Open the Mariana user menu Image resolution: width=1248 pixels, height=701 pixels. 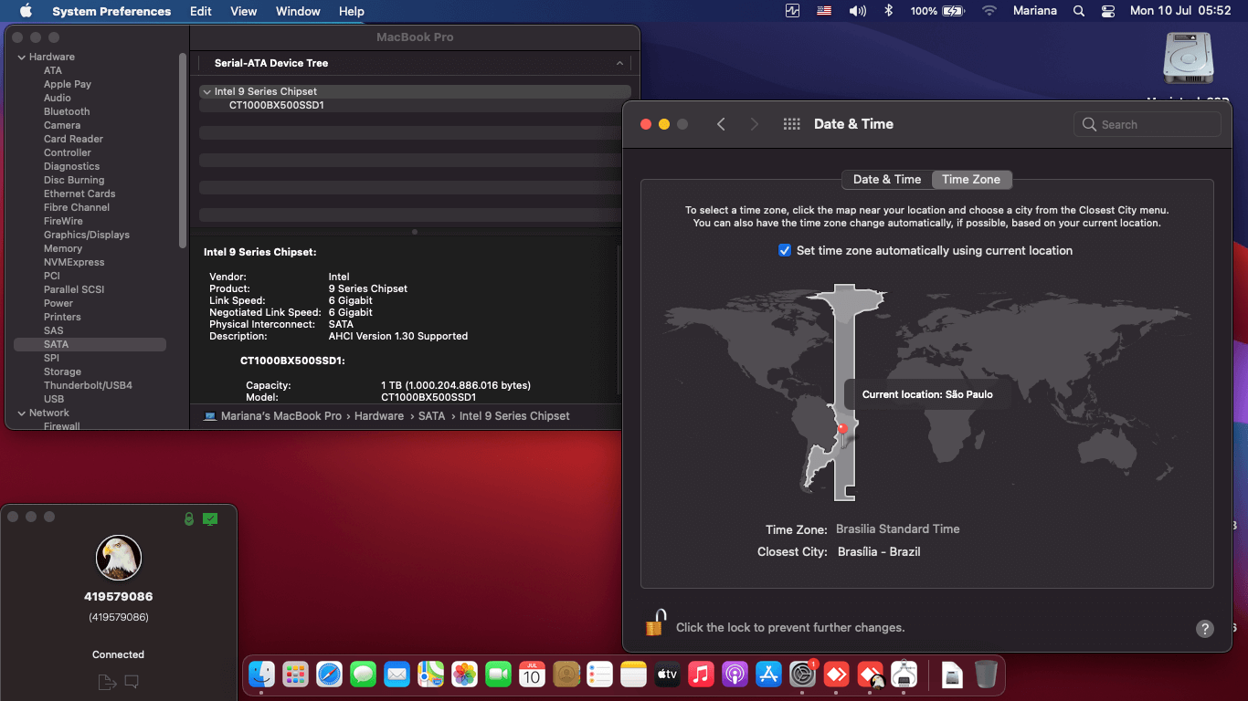point(1035,11)
